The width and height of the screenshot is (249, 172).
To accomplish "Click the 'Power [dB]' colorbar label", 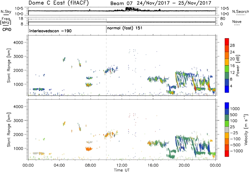I will (x=237, y=66).
